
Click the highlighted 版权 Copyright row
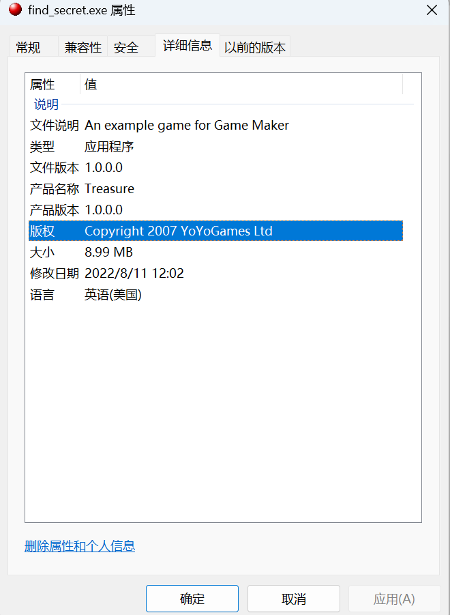(x=216, y=231)
